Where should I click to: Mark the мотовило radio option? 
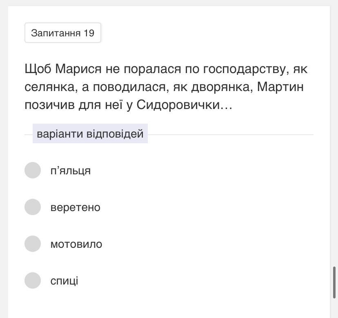point(33,244)
